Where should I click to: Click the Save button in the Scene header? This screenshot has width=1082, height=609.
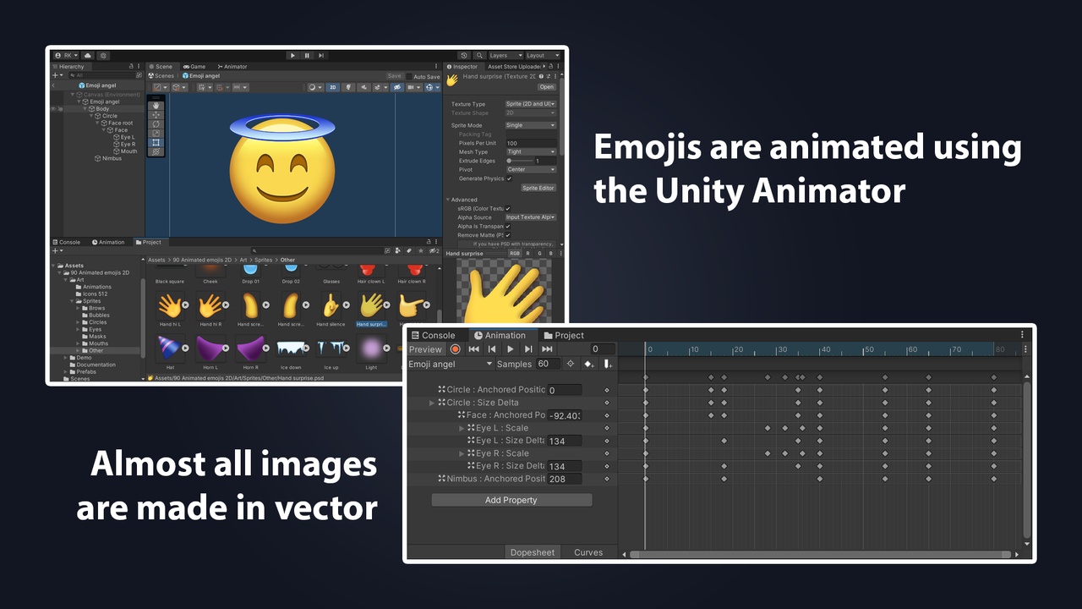click(394, 76)
